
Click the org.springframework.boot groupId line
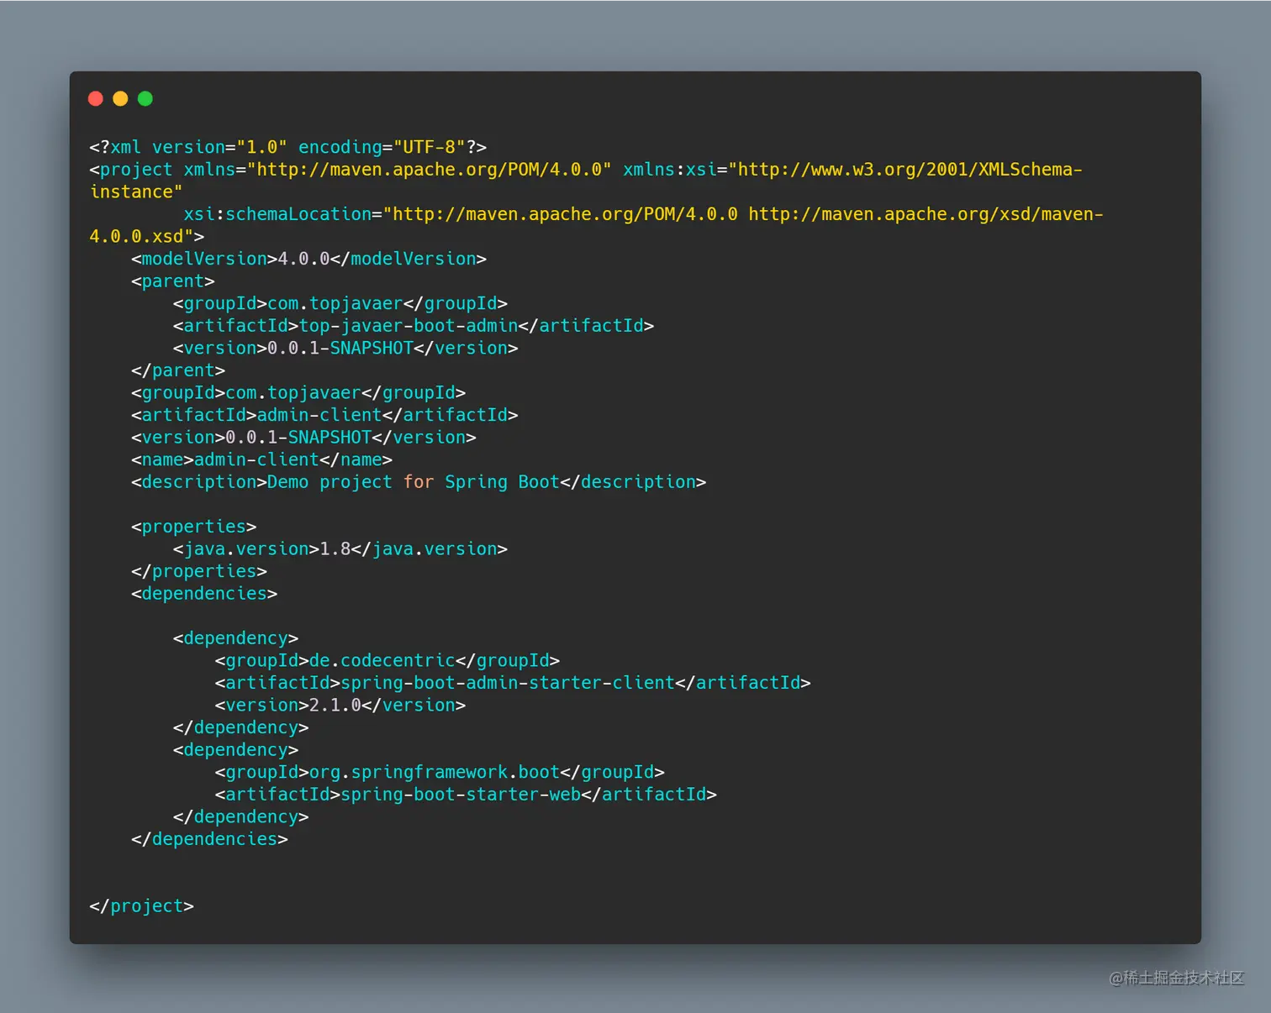439,773
